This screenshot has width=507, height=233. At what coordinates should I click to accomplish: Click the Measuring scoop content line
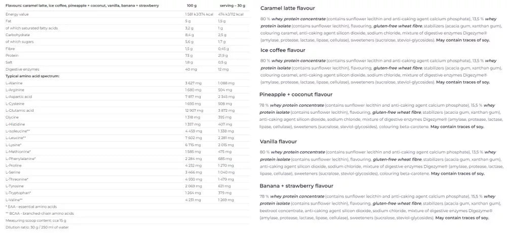[34, 220]
